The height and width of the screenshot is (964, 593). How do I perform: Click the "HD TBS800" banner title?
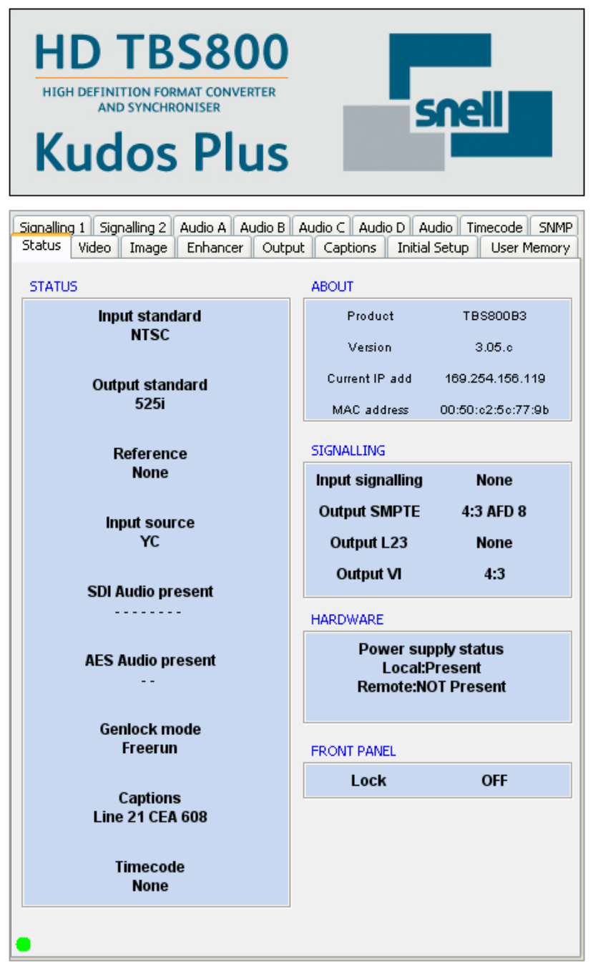point(162,52)
